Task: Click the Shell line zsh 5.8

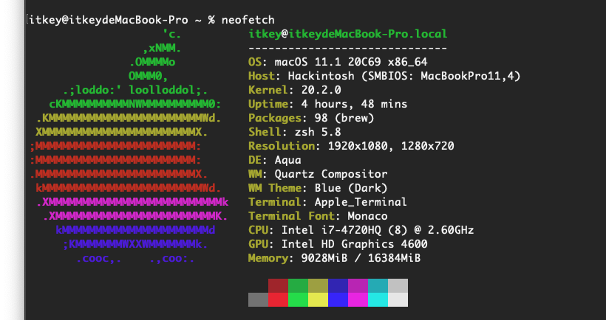Action: (x=295, y=132)
